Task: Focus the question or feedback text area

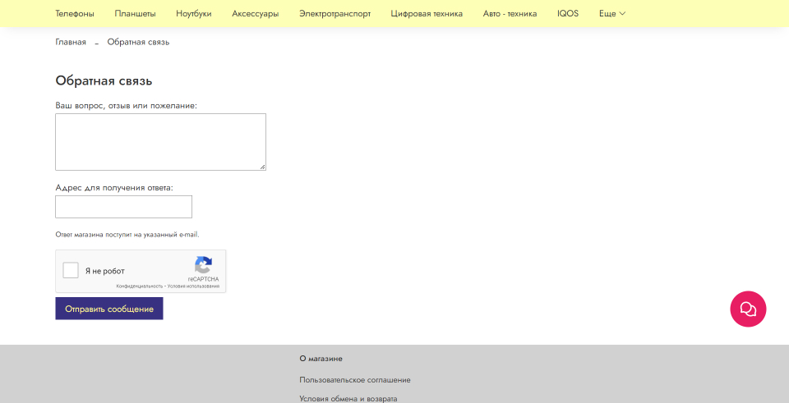Action: (x=160, y=142)
